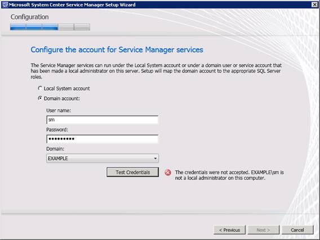Viewport: 320px width, 240px height.
Task: Click the 'Domain:' label
Action: point(55,149)
